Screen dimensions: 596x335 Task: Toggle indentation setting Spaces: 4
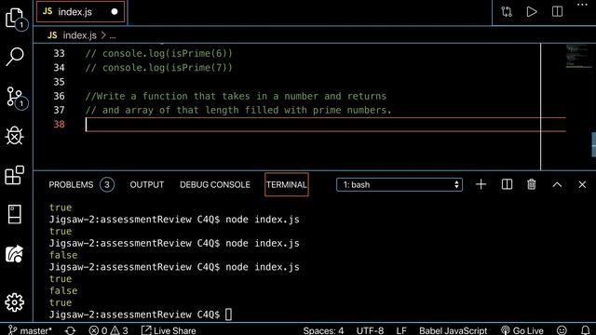pyautogui.click(x=323, y=330)
